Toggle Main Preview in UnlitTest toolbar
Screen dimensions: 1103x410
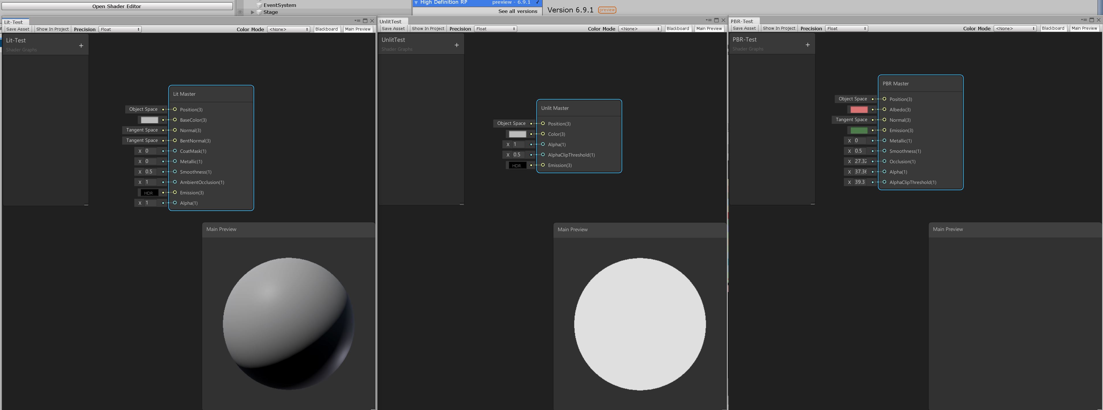pyautogui.click(x=709, y=29)
